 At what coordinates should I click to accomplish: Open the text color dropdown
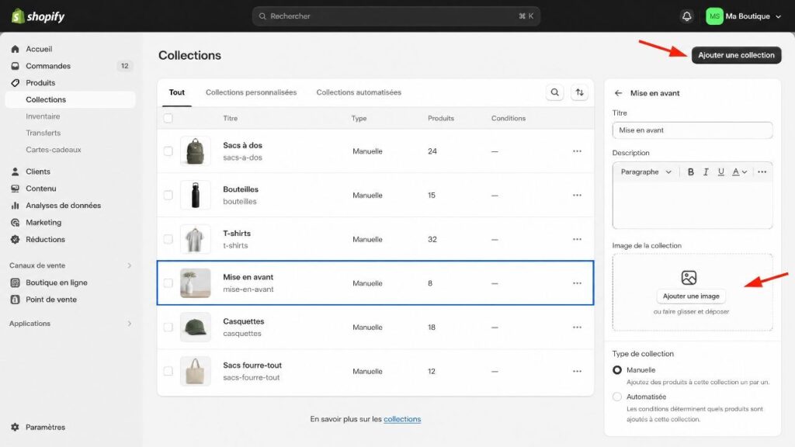pyautogui.click(x=739, y=172)
